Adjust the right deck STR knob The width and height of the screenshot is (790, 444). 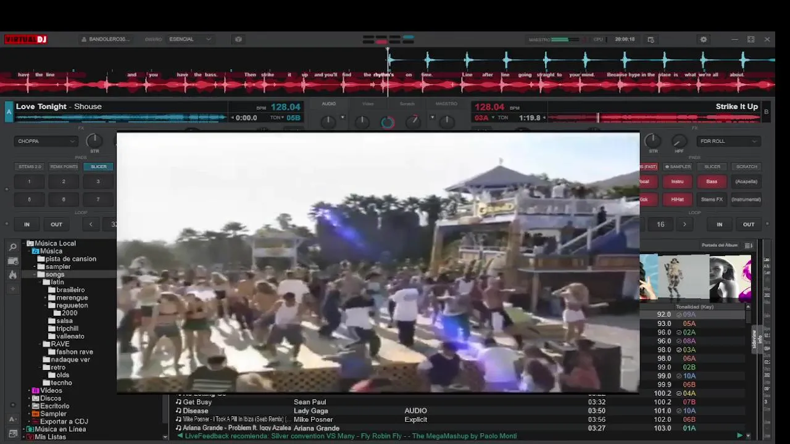click(653, 141)
